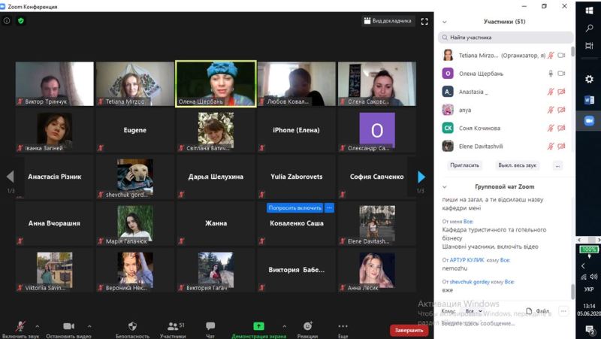Open Security (Безопасность) menu
Viewport: 601px width, 339px height.
(x=132, y=329)
